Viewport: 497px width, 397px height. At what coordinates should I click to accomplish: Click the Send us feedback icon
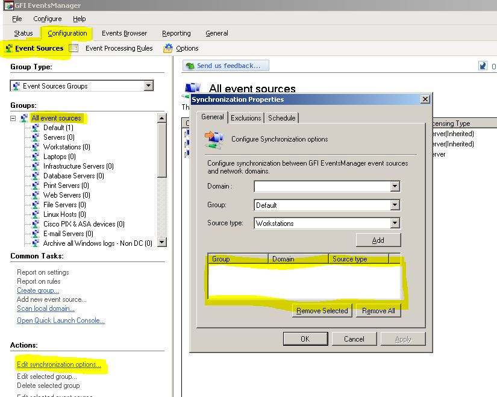(190, 66)
